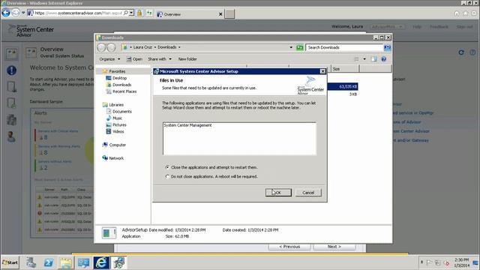Close the Overview browser tab

[220, 14]
